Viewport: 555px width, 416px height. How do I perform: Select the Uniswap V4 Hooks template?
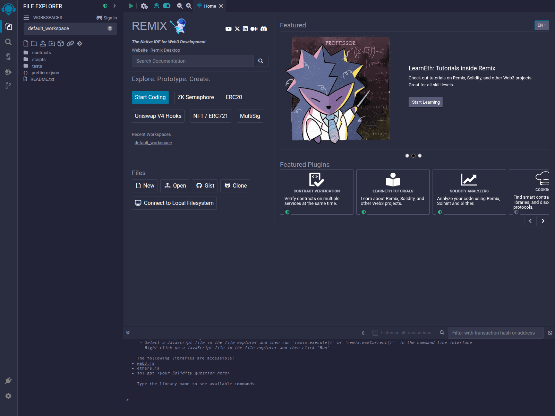[158, 116]
